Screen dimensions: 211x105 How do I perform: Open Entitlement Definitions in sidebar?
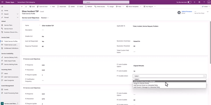(11, 48)
